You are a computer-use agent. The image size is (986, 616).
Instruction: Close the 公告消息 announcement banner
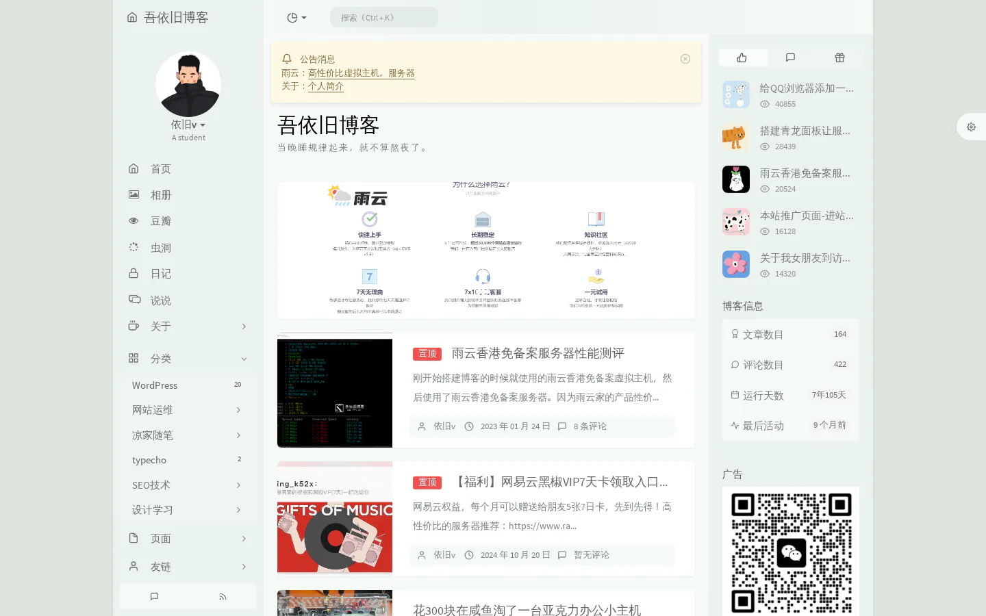(x=685, y=59)
